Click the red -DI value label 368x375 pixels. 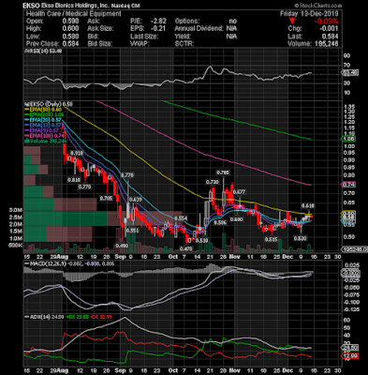coord(101,317)
